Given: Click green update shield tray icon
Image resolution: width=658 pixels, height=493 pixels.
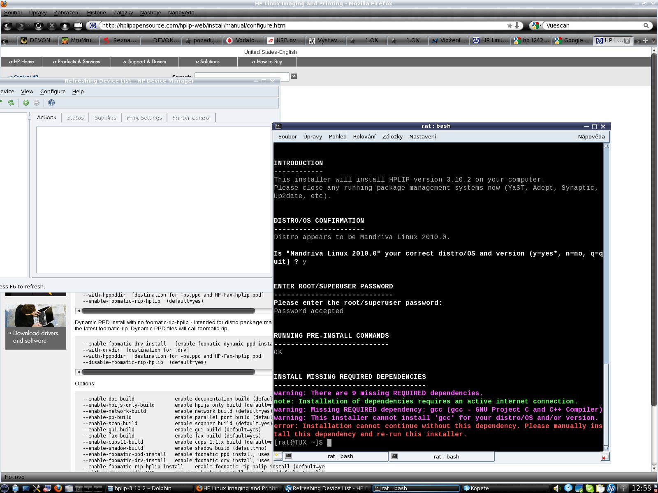Looking at the screenshot, I should (590, 488).
